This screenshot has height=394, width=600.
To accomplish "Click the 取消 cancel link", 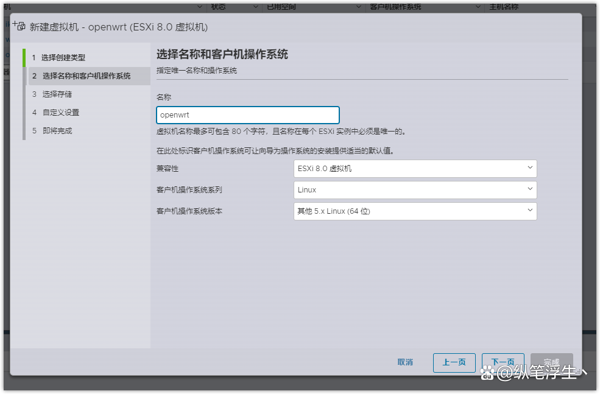I will (404, 362).
